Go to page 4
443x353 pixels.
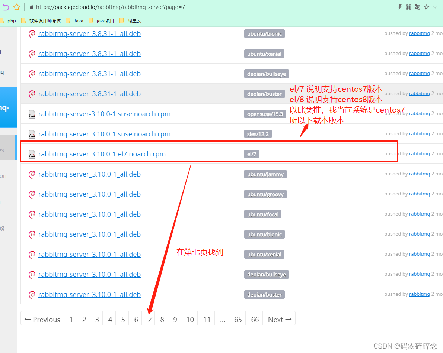click(110, 320)
